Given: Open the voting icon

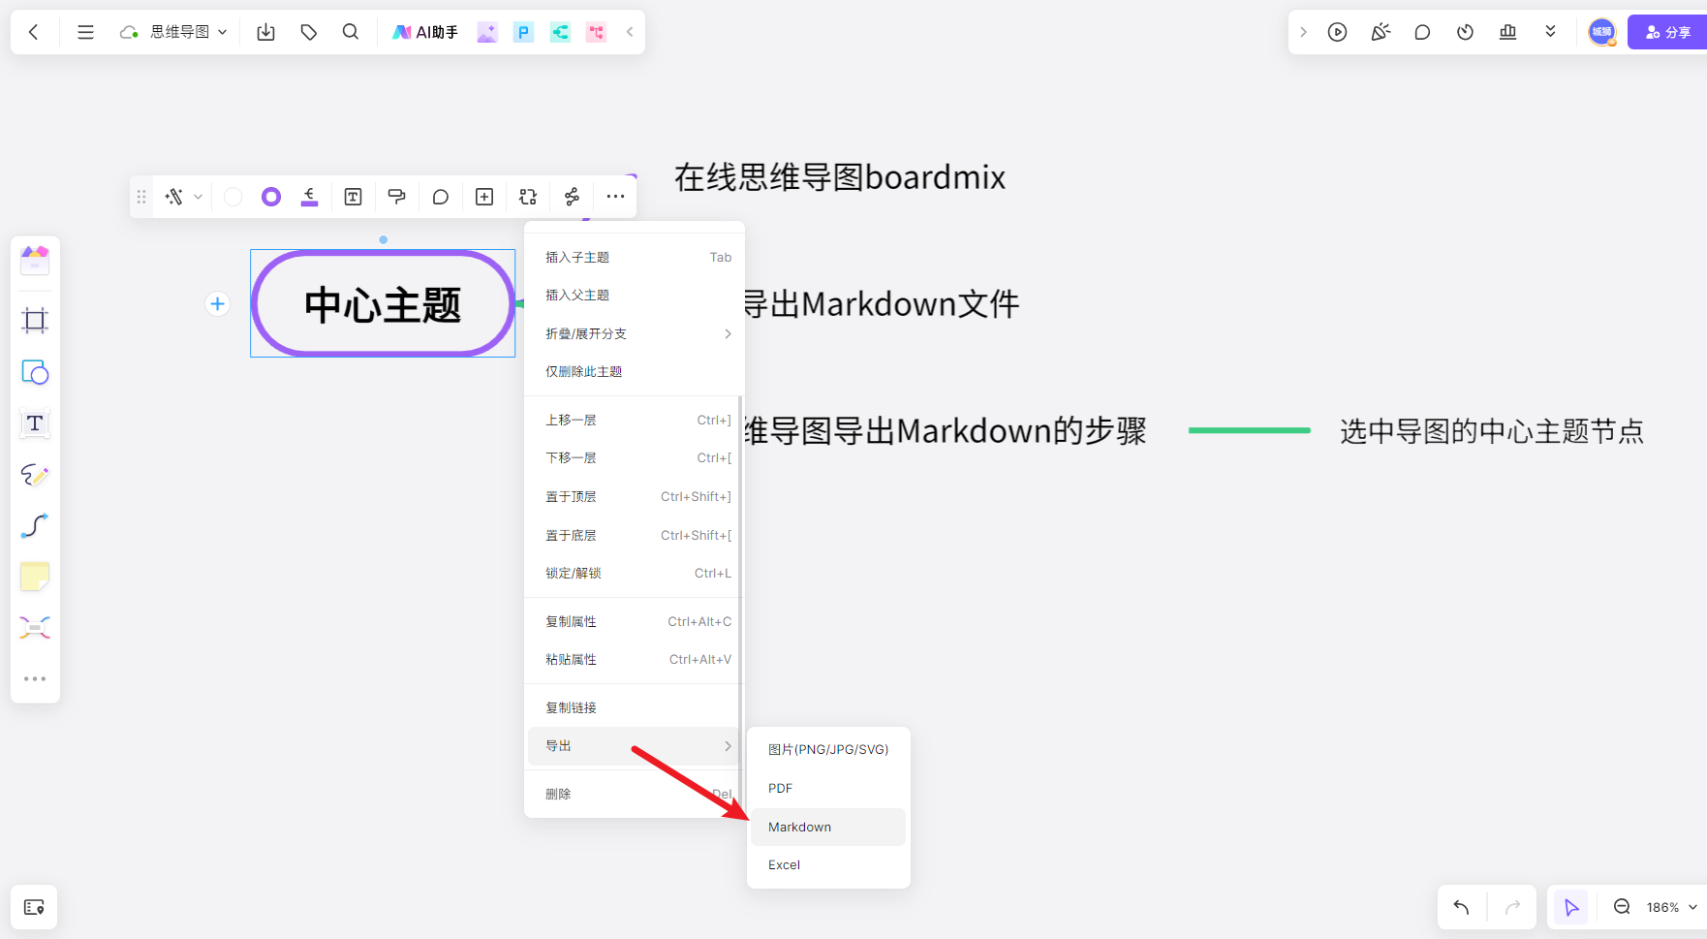Looking at the screenshot, I should tap(1507, 32).
